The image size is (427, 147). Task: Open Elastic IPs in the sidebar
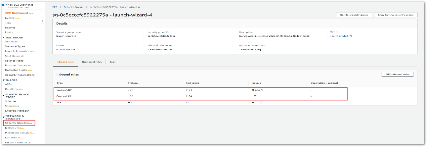coord(12,128)
